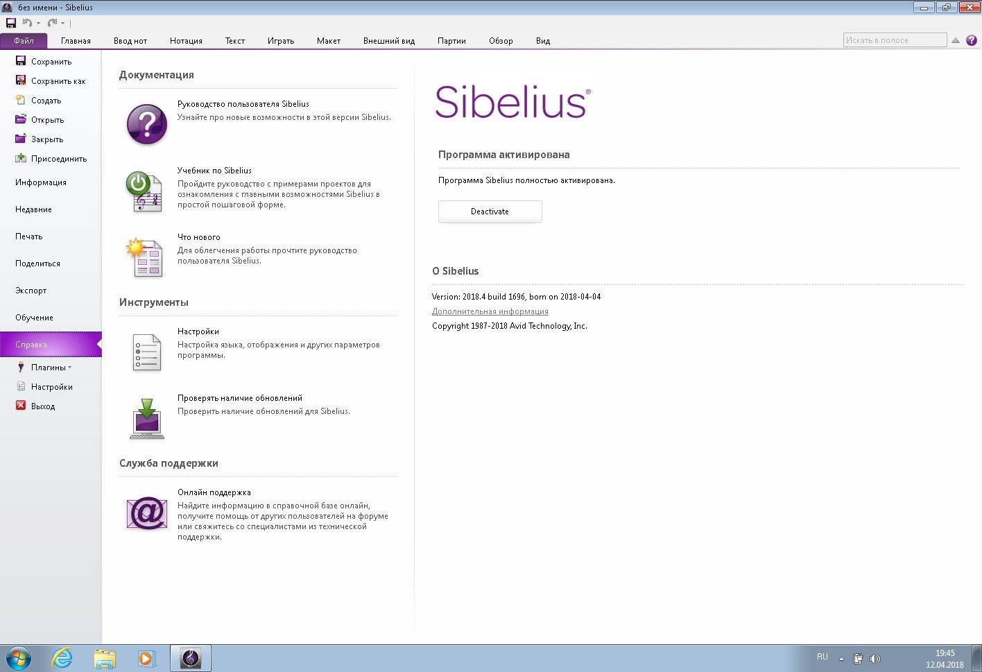Select Справка in the file menu

pos(51,345)
